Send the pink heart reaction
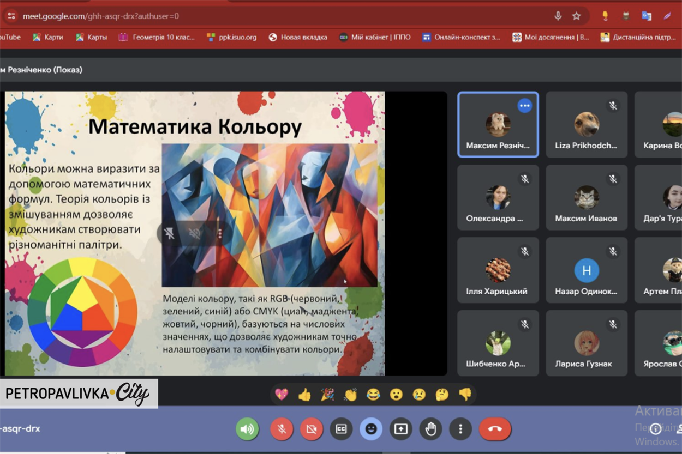 282,394
